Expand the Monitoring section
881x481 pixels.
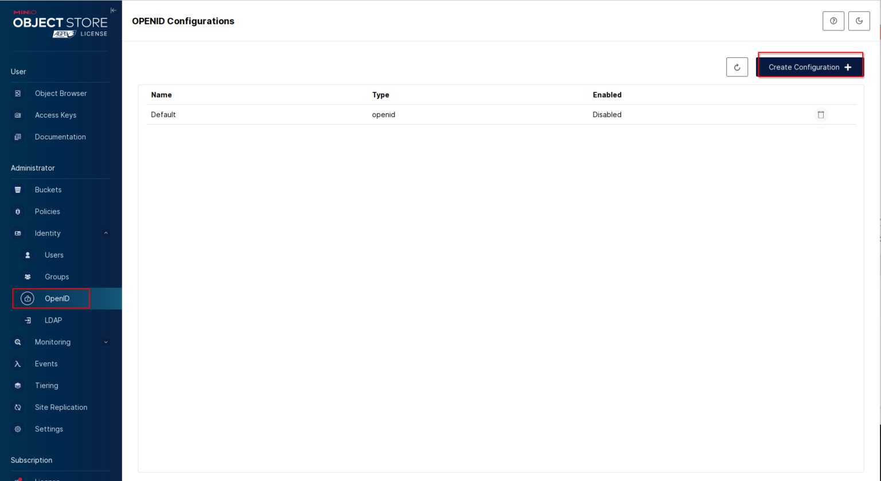point(106,342)
